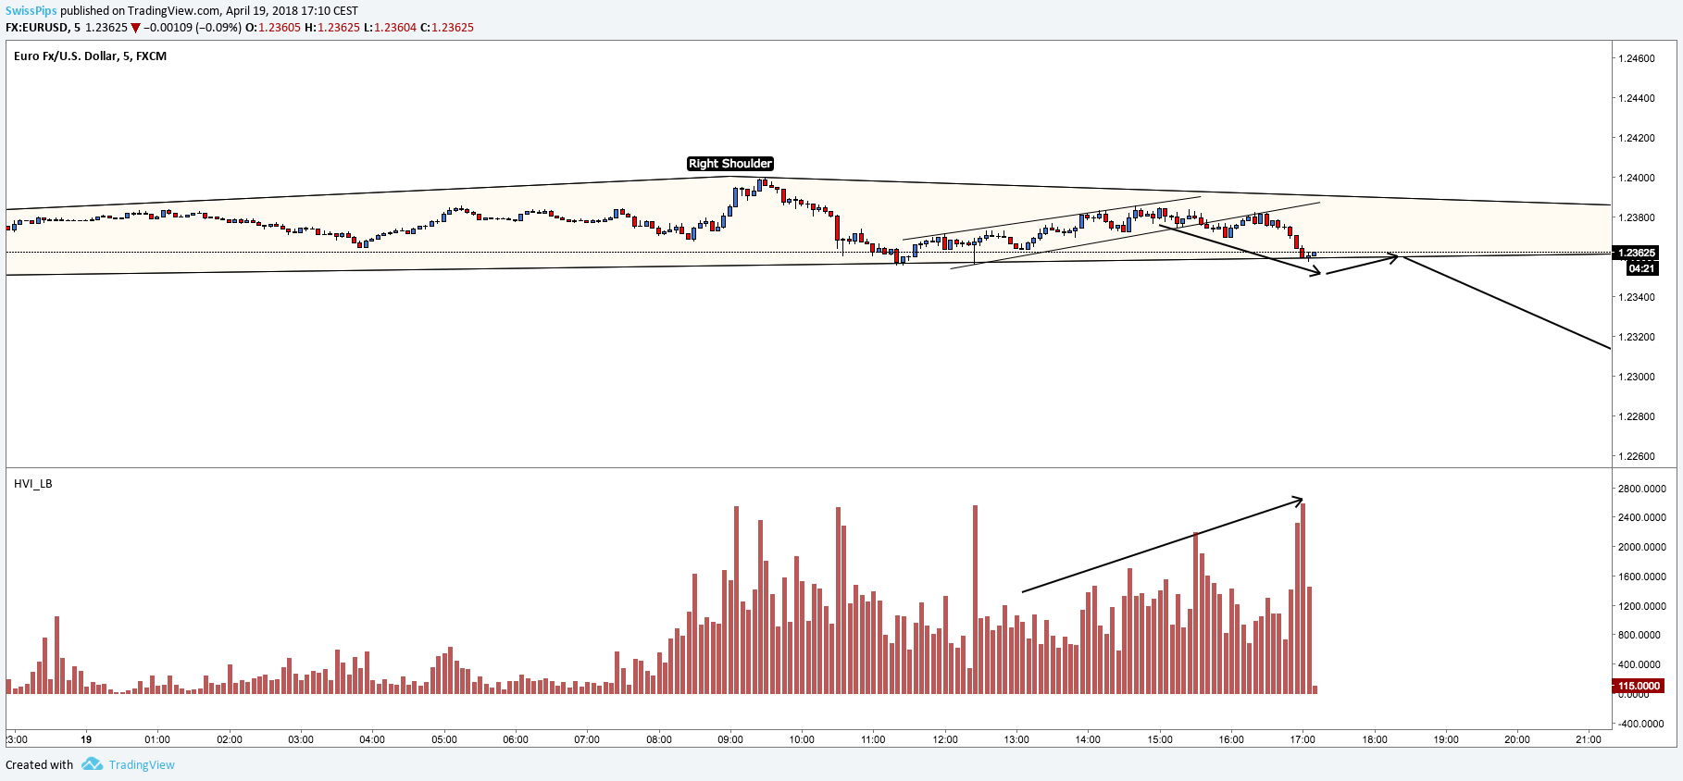The height and width of the screenshot is (781, 1683).
Task: Click the 11:00 time axis label
Action: (873, 739)
